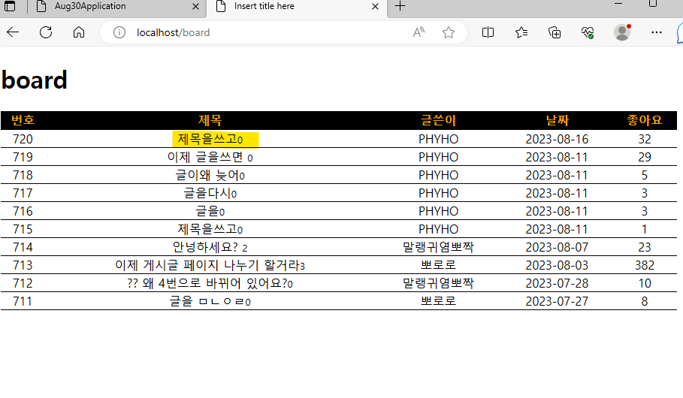Open the Collections icon
Screen dimensions: 683x398
[554, 32]
